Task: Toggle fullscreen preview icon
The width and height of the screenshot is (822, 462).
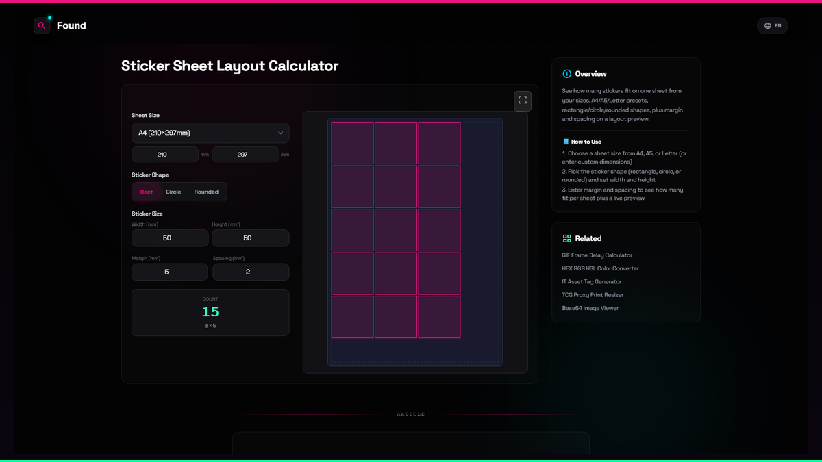Action: pyautogui.click(x=523, y=101)
